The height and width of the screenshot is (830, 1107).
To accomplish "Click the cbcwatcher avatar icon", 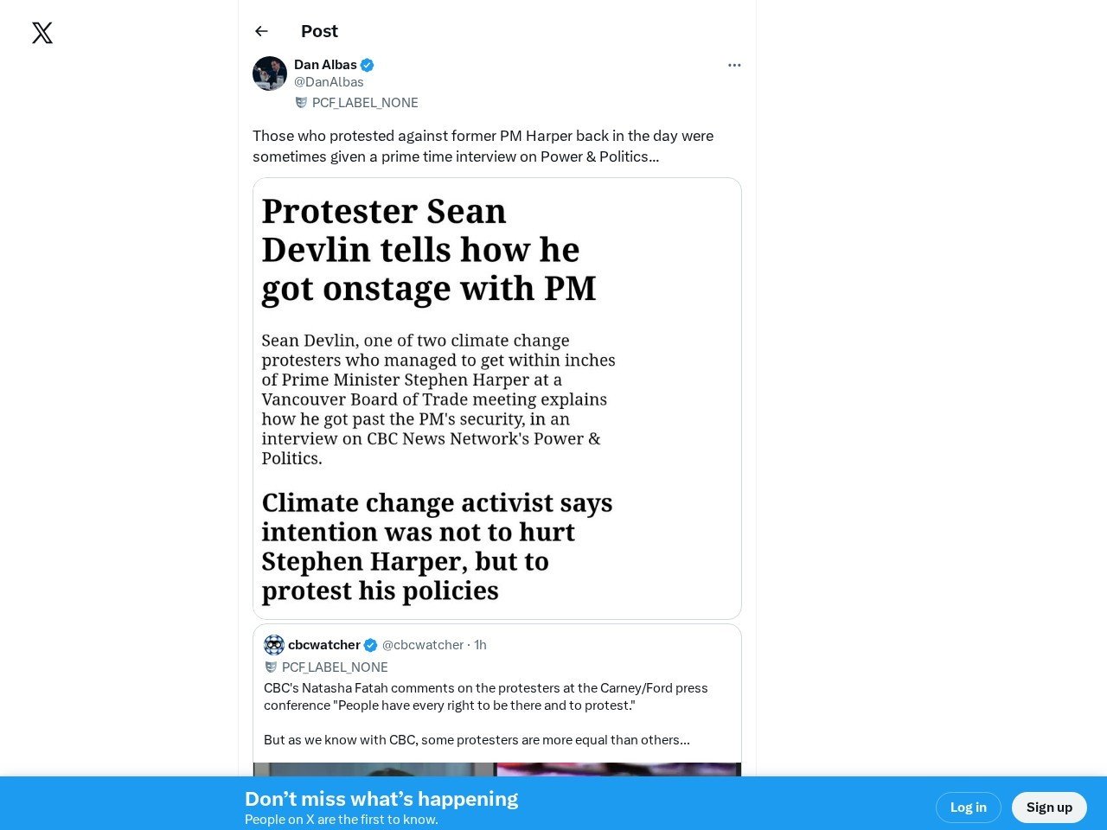I will 274,645.
